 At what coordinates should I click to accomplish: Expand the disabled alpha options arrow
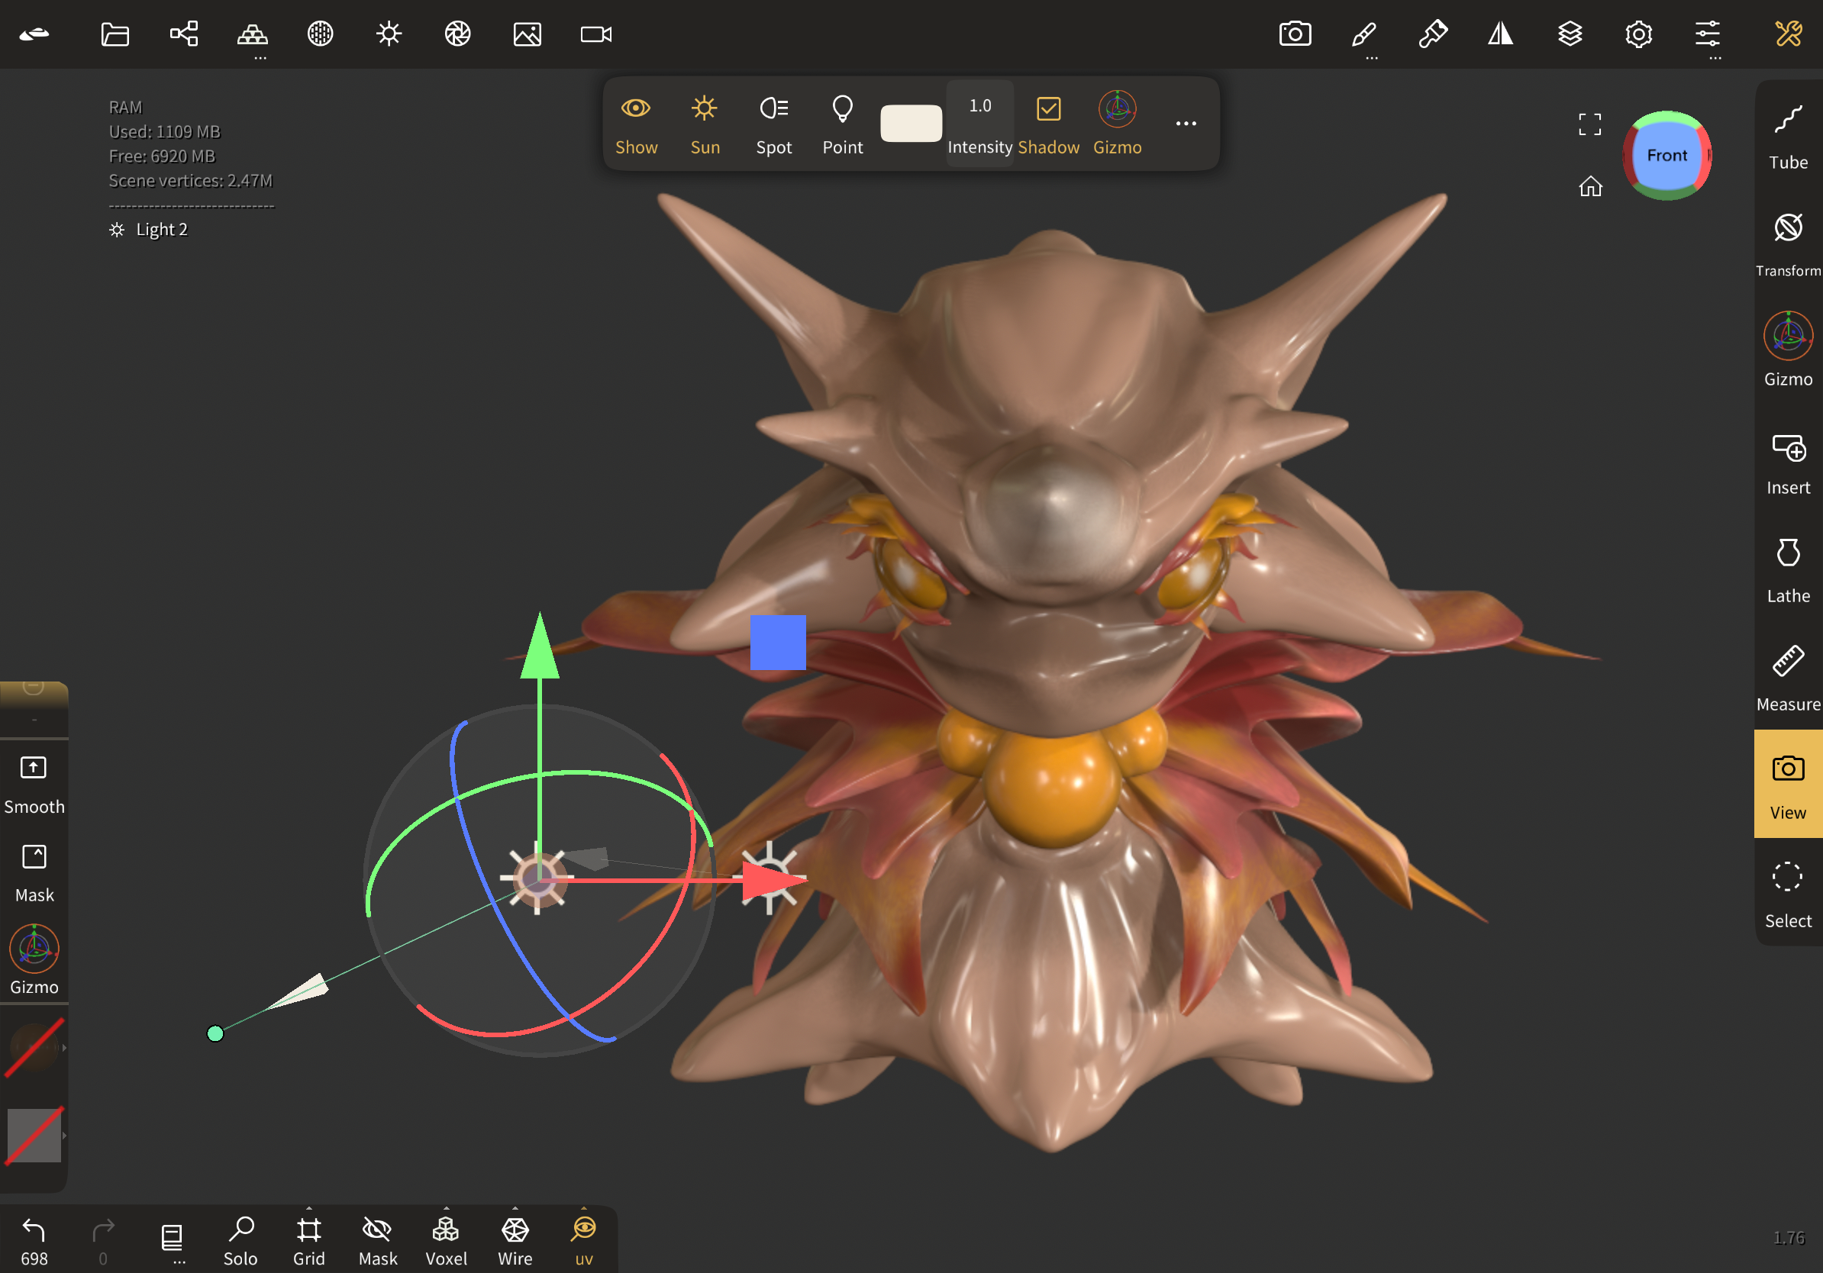64,1048
